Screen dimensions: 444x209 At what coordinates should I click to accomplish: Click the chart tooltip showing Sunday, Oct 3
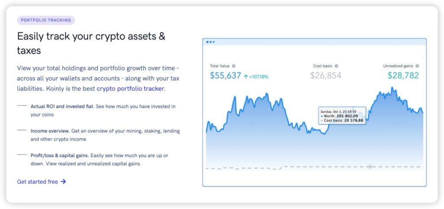[342, 116]
